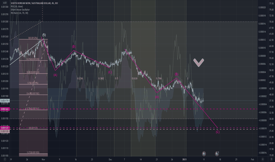Image resolution: width=275 pixels, height=162 pixels.
Task: Select the 0.5(0.001196) Fib retracement label
Action: pyautogui.click(x=33, y=83)
